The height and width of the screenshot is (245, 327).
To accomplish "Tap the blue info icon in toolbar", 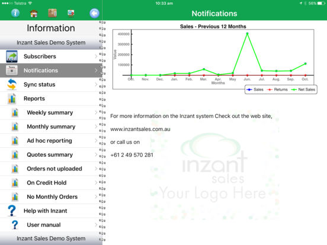I will (x=15, y=13).
